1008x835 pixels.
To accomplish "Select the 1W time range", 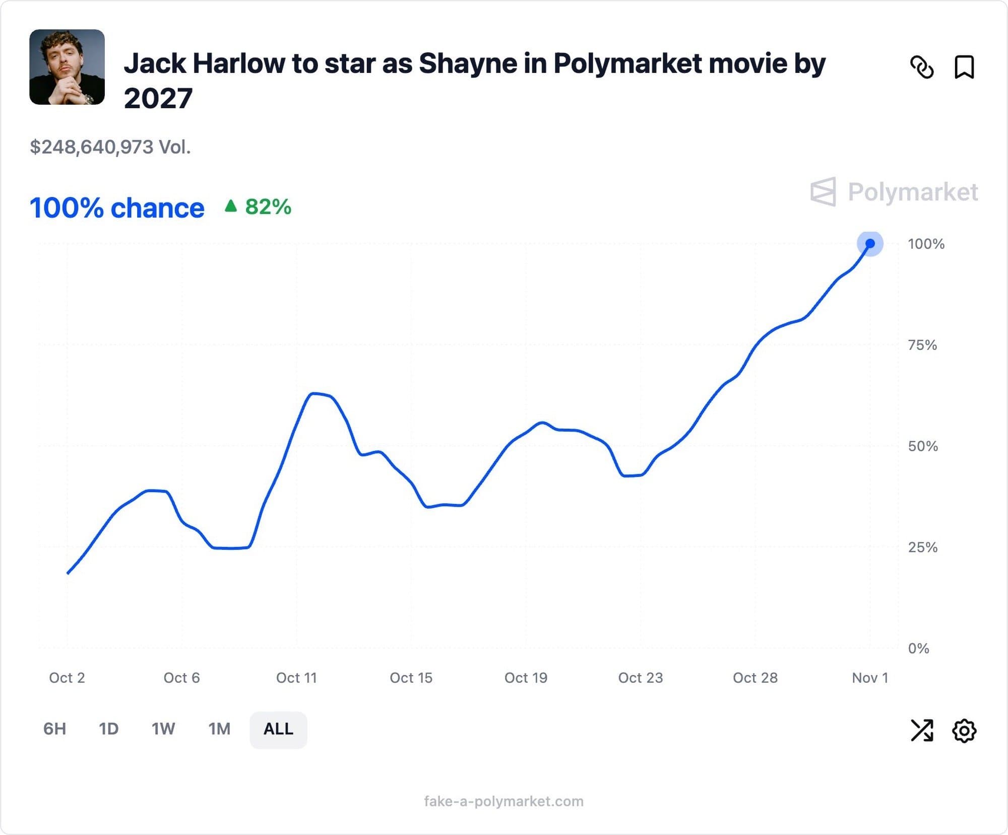I will [163, 729].
